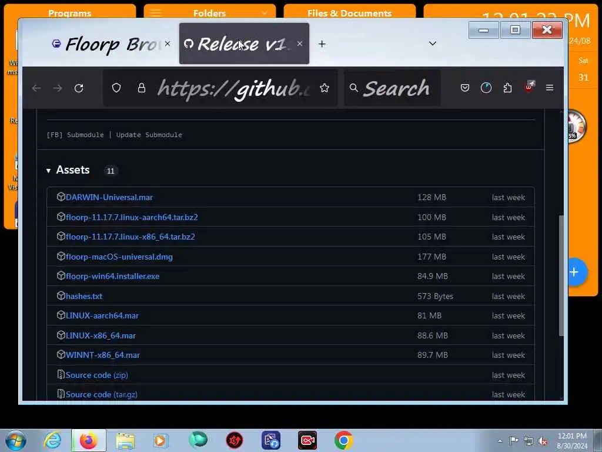Screen dimensions: 602x452
Task: Open Windows Explorer folder on taskbar
Action: (125, 441)
